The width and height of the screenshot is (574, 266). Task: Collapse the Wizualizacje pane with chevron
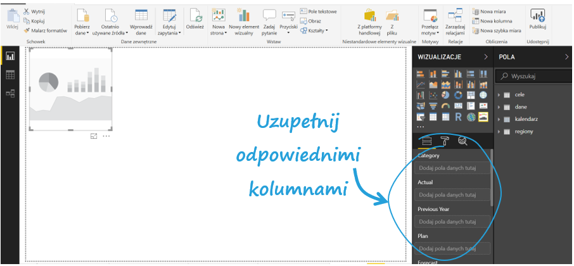[x=485, y=57]
